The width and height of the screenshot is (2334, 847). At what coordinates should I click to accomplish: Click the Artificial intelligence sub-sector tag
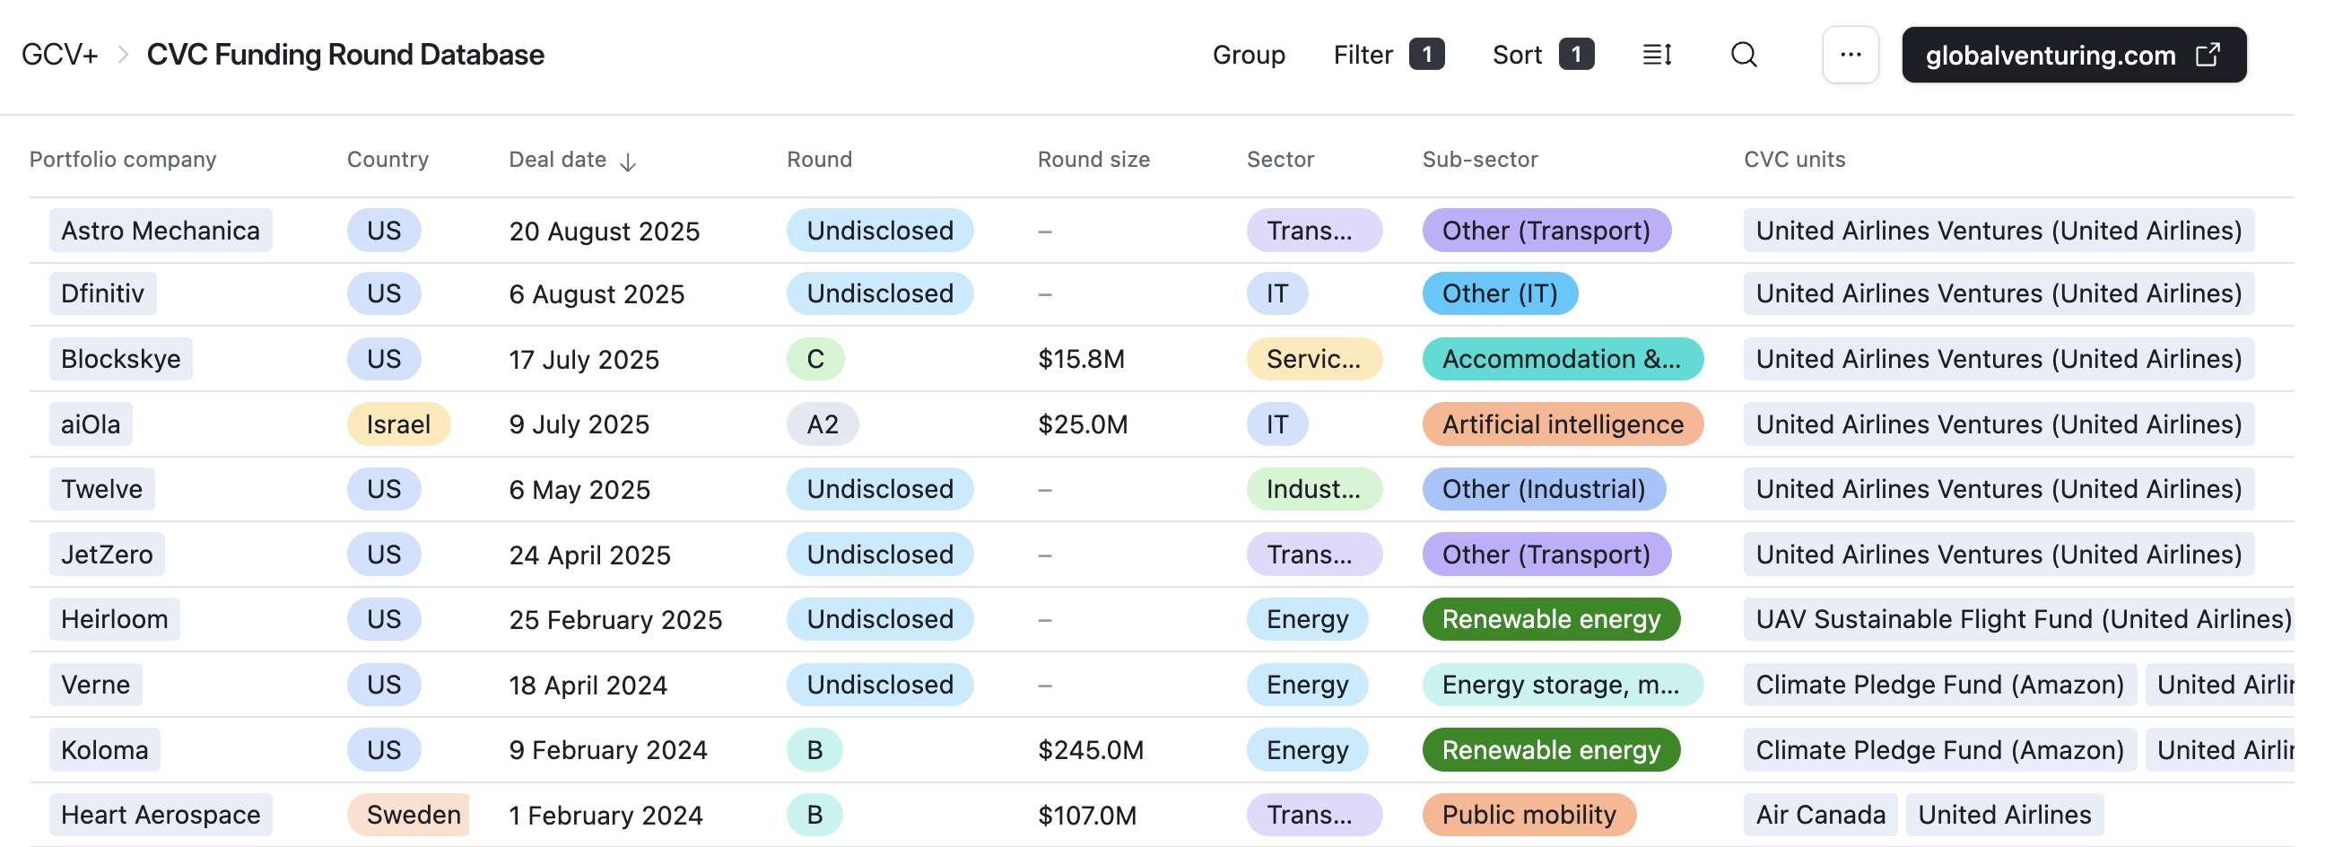click(x=1562, y=424)
